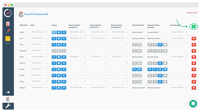Delete Michael with the red trash button
Image resolution: width=201 pixels, height=112 pixels.
coord(194,63)
